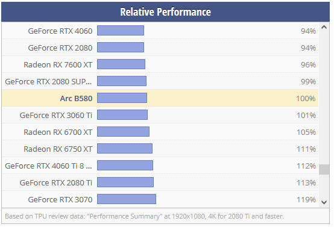Click the gray scrollbar thumb
Image resolution: width=334 pixels, height=227 pixels.
click(x=324, y=169)
